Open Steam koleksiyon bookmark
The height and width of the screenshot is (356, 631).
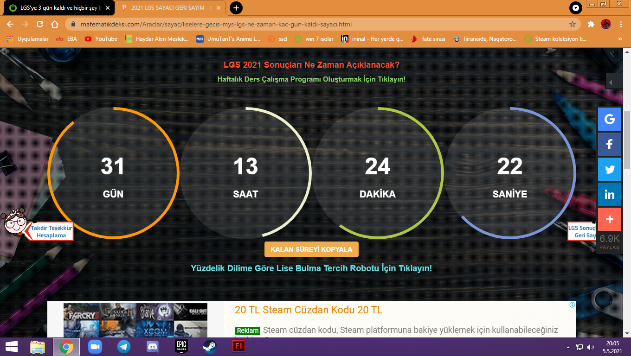point(556,39)
